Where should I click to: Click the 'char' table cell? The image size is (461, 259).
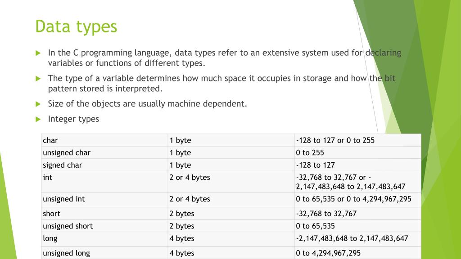point(104,140)
